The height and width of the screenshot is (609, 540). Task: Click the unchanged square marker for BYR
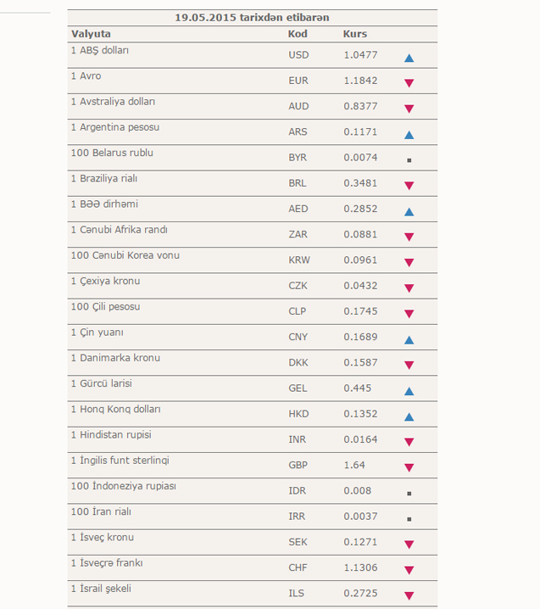click(x=409, y=160)
